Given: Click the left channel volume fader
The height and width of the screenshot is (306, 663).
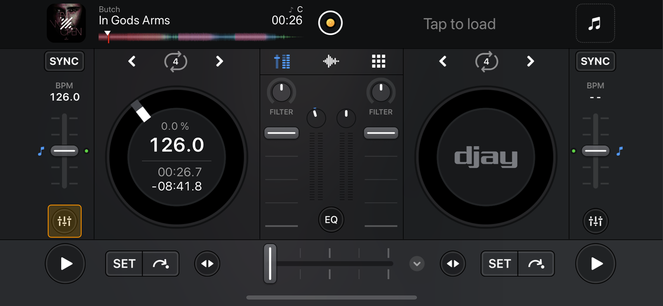Looking at the screenshot, I should (282, 133).
